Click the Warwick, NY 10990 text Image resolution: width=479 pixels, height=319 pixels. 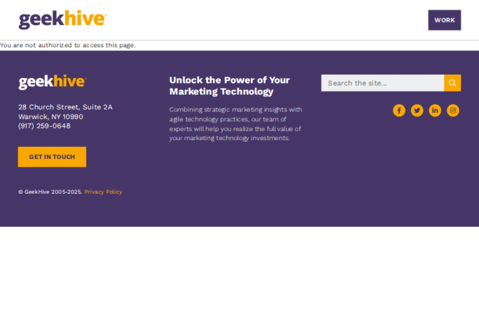point(51,117)
